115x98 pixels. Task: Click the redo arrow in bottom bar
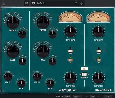[x=98, y=96]
